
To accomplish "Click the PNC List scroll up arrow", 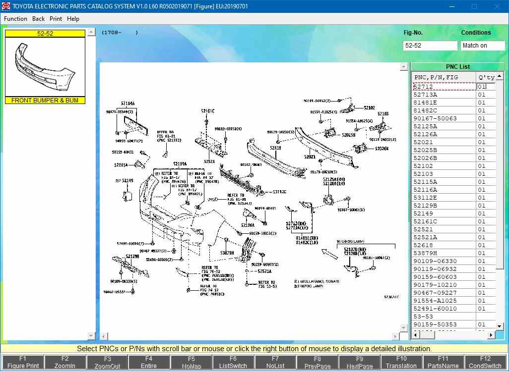I will click(500, 76).
